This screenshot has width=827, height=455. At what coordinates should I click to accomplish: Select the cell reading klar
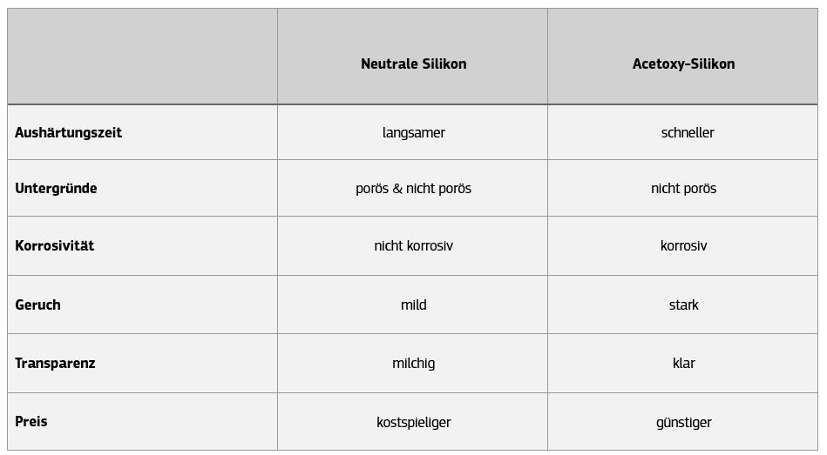(683, 364)
